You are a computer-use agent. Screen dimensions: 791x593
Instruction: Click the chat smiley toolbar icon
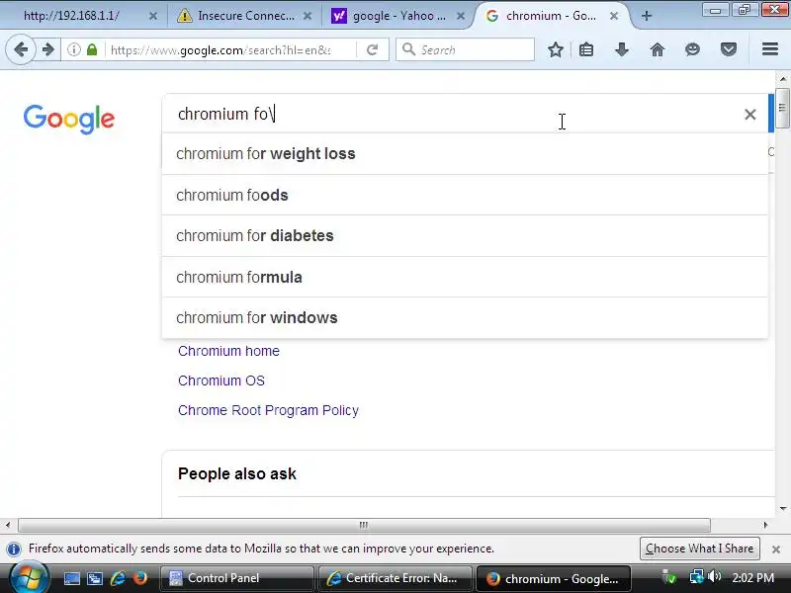coord(693,49)
